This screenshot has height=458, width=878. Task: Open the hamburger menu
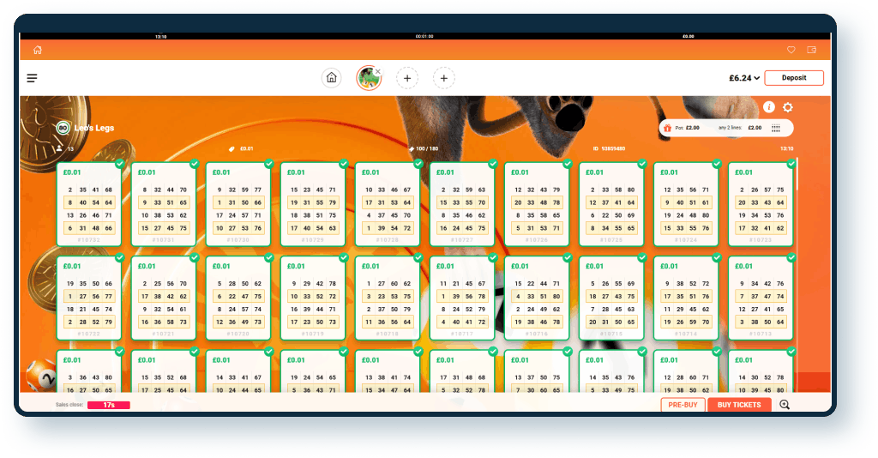click(32, 78)
